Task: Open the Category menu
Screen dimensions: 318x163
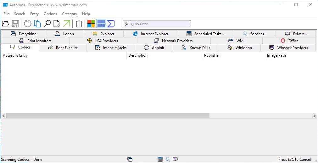Action: [70, 14]
